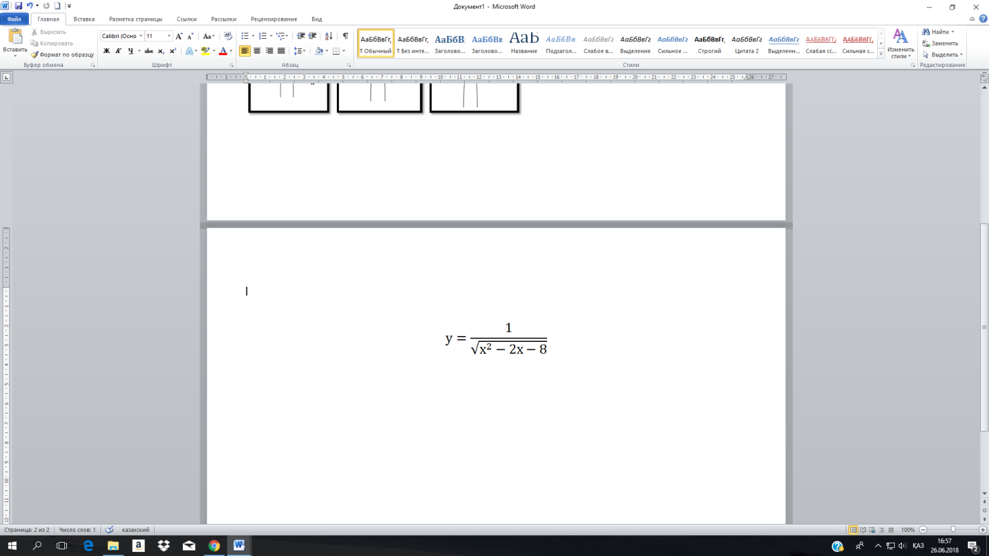Screen dimensions: 989x556
Task: Toggle show paragraph marks (¶)
Action: pos(346,36)
